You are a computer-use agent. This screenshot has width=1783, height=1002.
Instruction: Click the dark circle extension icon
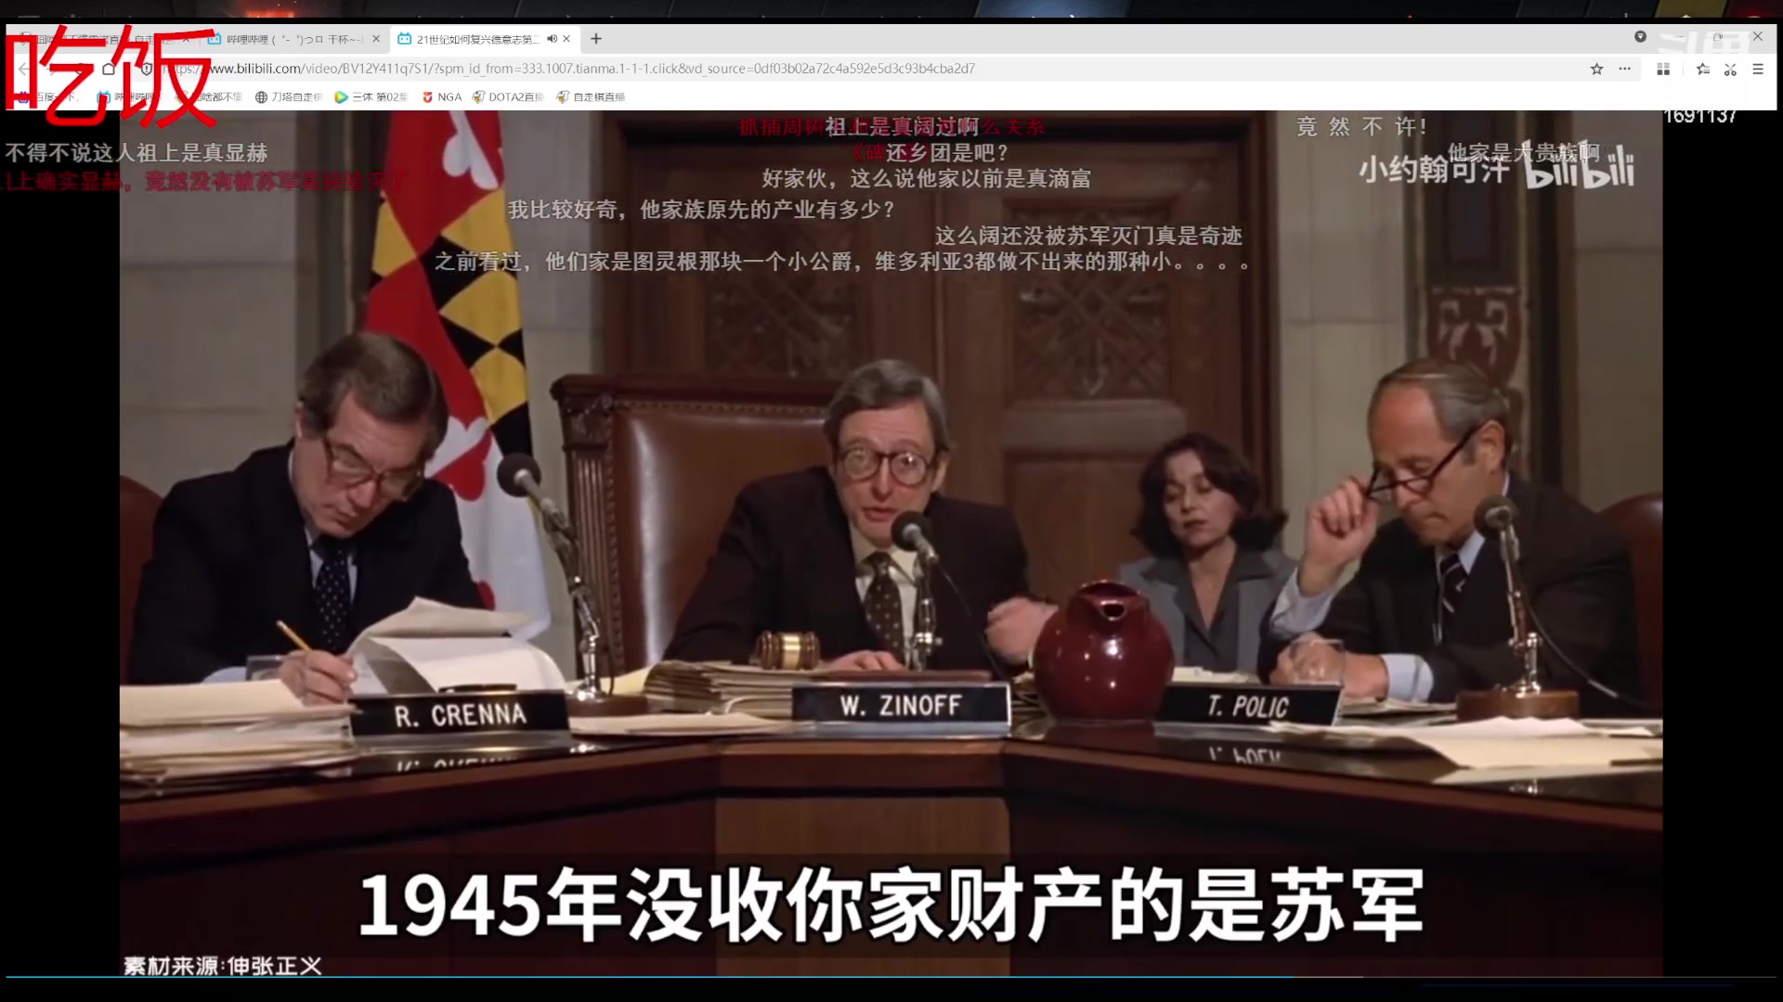(x=1640, y=37)
